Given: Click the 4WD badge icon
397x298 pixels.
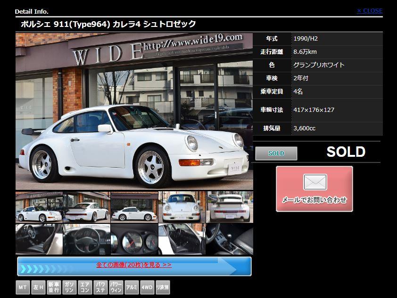Looking at the screenshot, I should (147, 287).
